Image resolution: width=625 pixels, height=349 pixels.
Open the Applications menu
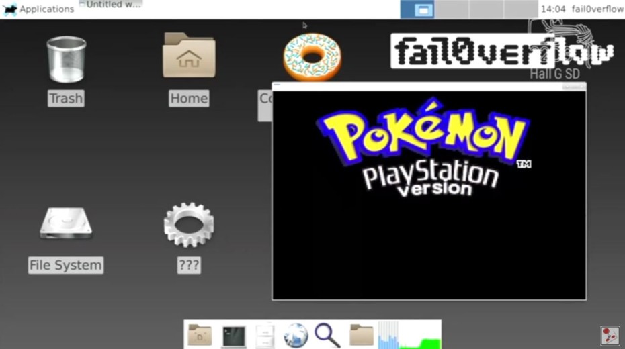click(39, 9)
